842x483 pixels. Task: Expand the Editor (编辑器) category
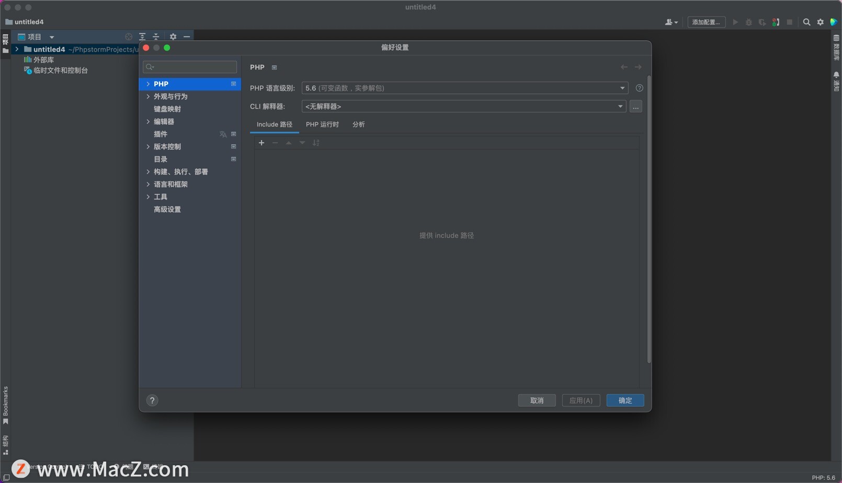click(x=148, y=121)
